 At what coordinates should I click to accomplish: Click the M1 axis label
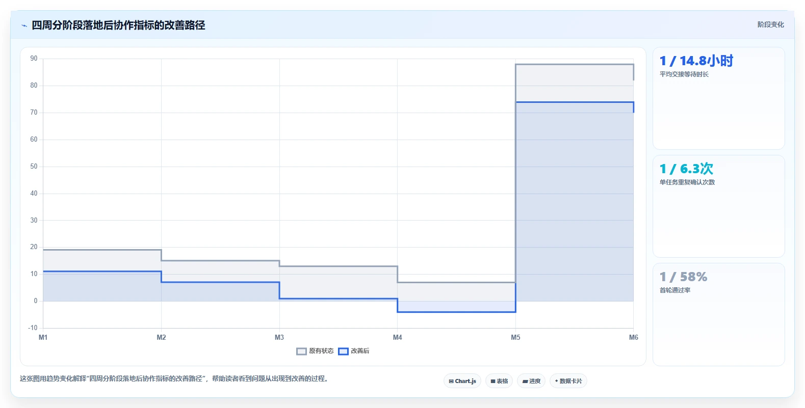pyautogui.click(x=43, y=337)
